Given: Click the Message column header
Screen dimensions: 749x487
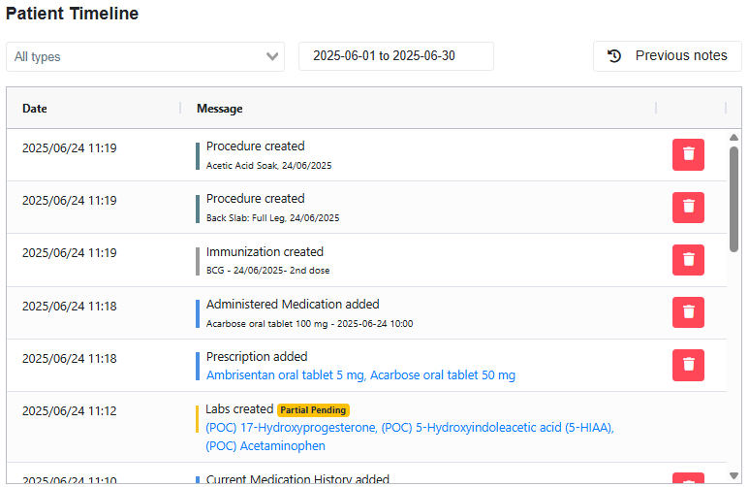Looking at the screenshot, I should pyautogui.click(x=220, y=109).
